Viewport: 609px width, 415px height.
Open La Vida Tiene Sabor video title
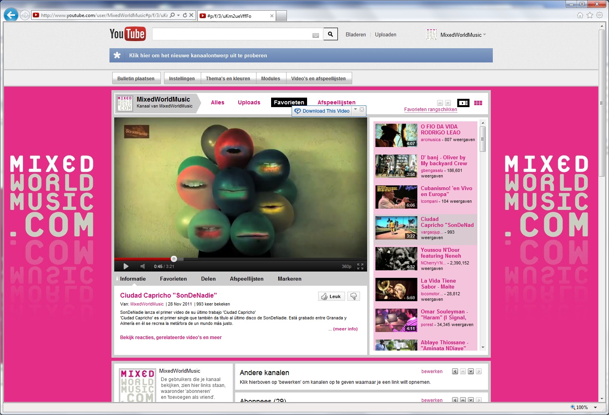(437, 284)
